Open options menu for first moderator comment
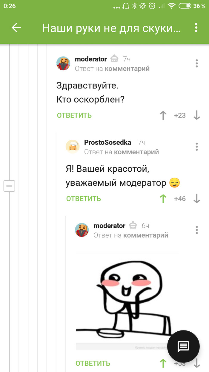The height and width of the screenshot is (372, 209). 197,63
